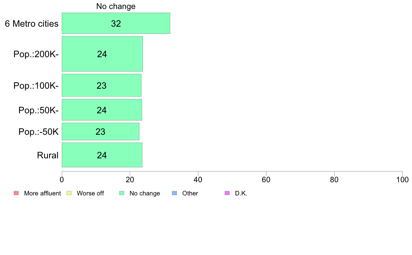Select the Pop.:200K- bar showing 24
Screen dimensions: 412x255
click(102, 54)
